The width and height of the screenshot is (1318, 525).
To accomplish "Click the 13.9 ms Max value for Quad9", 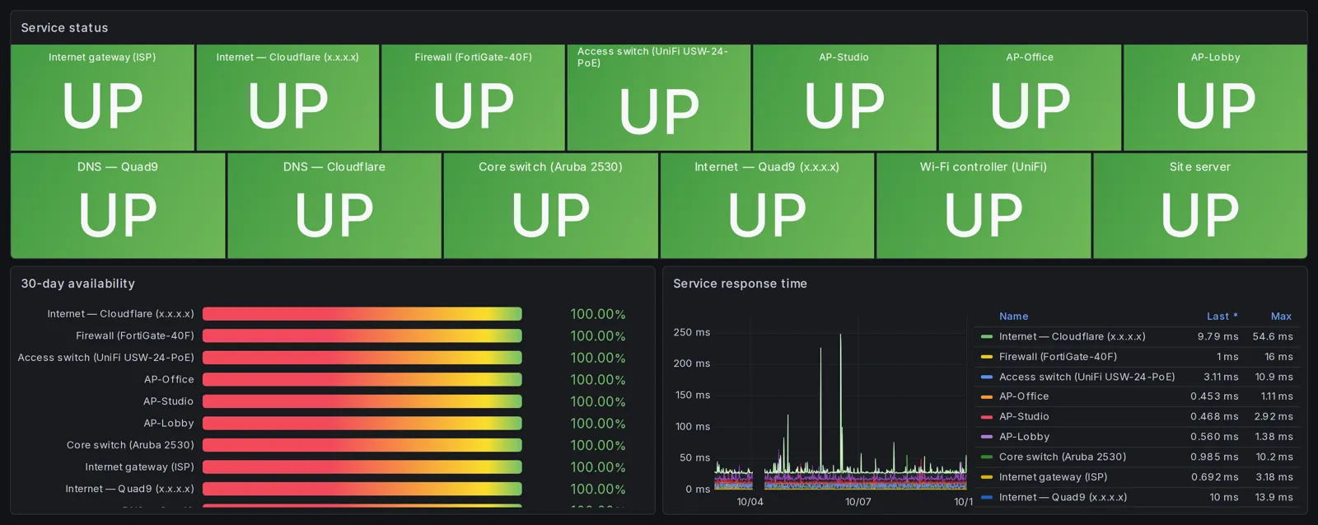I will [1274, 497].
